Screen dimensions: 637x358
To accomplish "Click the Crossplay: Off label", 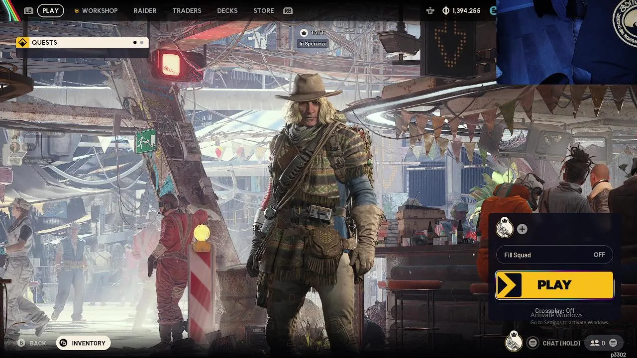I will 554,311.
